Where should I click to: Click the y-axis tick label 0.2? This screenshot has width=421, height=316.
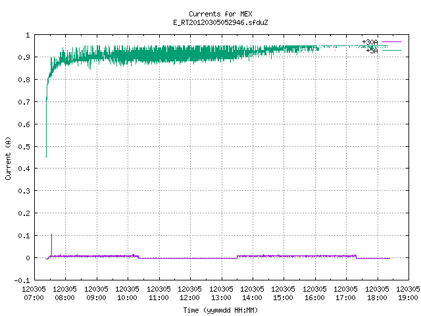click(24, 213)
